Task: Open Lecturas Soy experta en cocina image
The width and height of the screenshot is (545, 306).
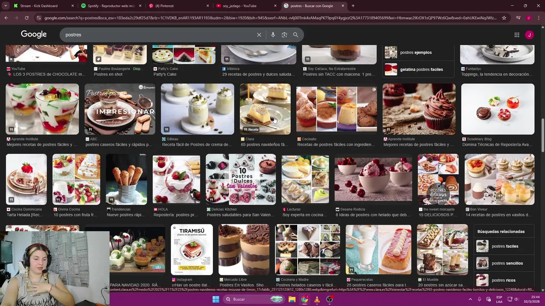Action: click(x=305, y=179)
